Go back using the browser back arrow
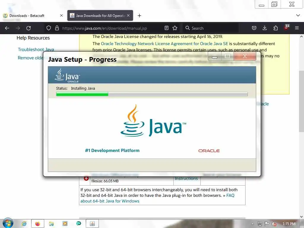This screenshot has width=304, height=228. pyautogui.click(x=7, y=28)
